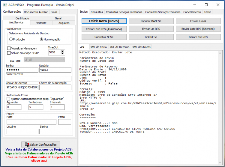This screenshot has width=225, height=167.
Task: Click the become Patrocinador red link
Action: click(x=39, y=159)
